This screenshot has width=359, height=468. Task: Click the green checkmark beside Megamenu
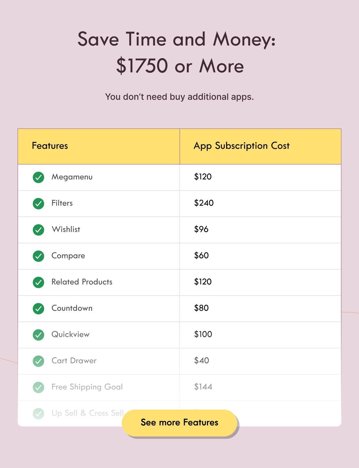point(38,177)
